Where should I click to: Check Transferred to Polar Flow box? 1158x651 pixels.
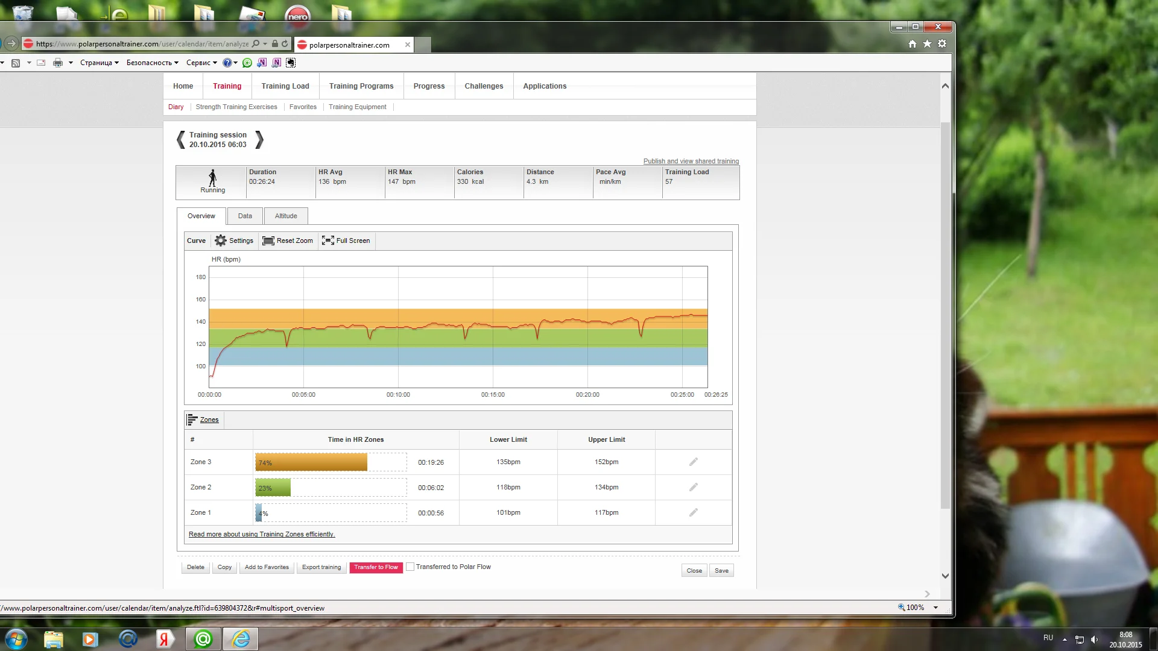pyautogui.click(x=410, y=567)
